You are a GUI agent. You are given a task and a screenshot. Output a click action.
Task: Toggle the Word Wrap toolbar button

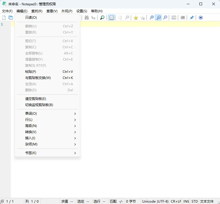click(x=112, y=18)
